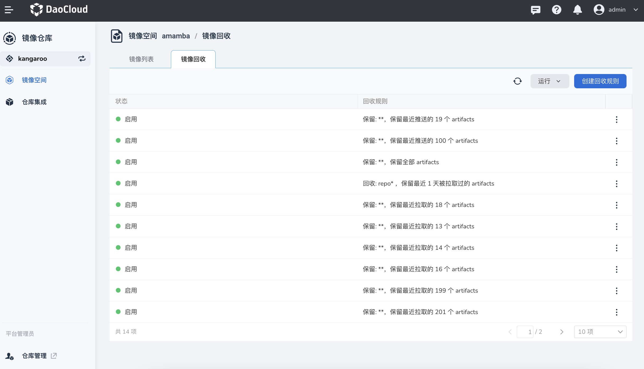Click the 镜像回收 breadcrumb text
This screenshot has width=644, height=369.
[x=216, y=36]
